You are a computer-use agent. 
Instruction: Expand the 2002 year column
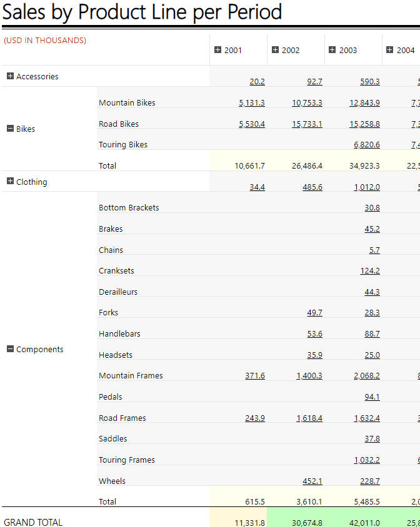[x=275, y=50]
